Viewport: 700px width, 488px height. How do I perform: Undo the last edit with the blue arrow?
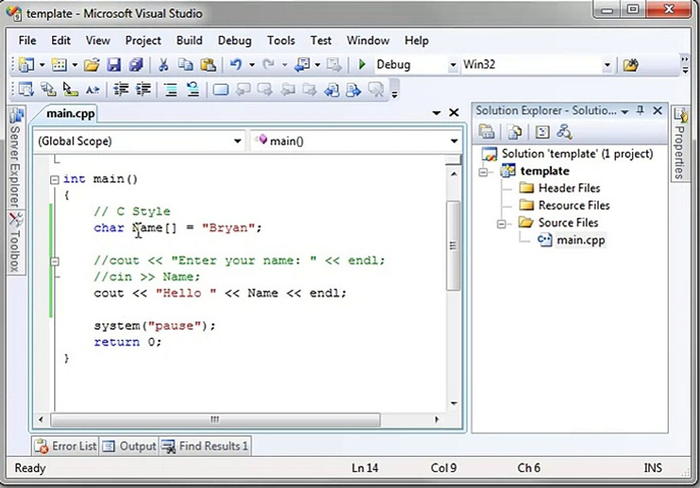point(236,65)
